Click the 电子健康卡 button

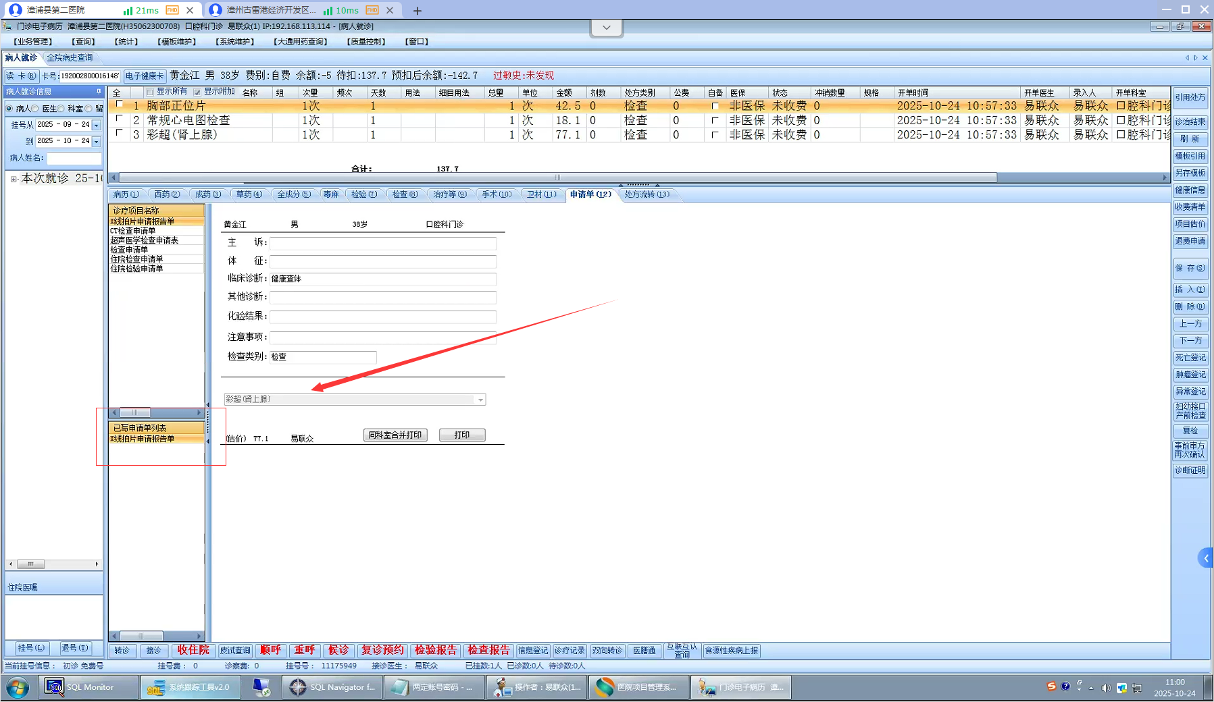(x=145, y=76)
